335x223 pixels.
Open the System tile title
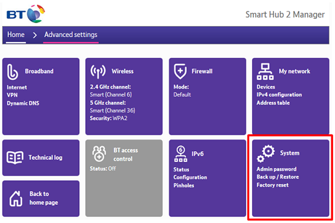[290, 153]
